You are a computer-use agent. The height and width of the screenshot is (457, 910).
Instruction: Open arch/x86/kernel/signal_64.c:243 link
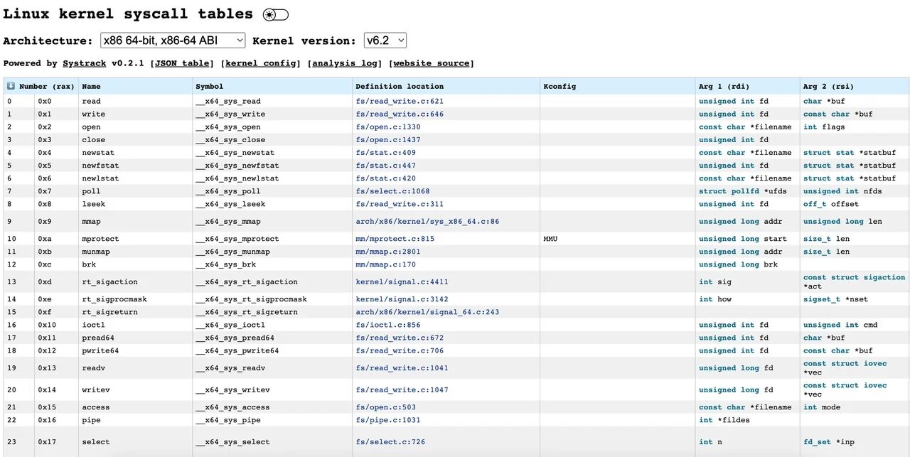[427, 311]
